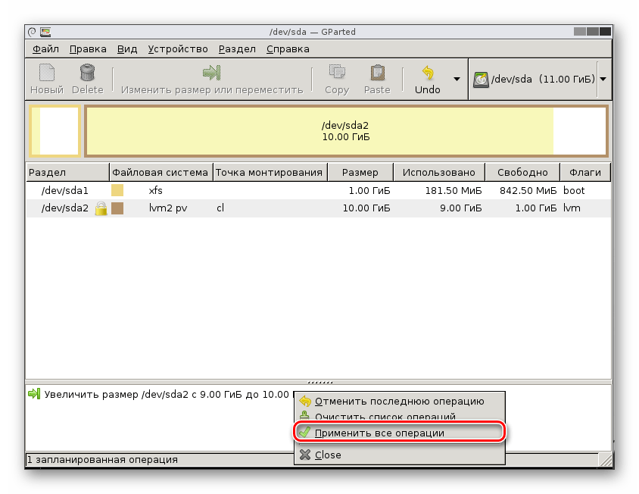Select the Новый partition tool
This screenshot has height=494, width=639.
(45, 79)
